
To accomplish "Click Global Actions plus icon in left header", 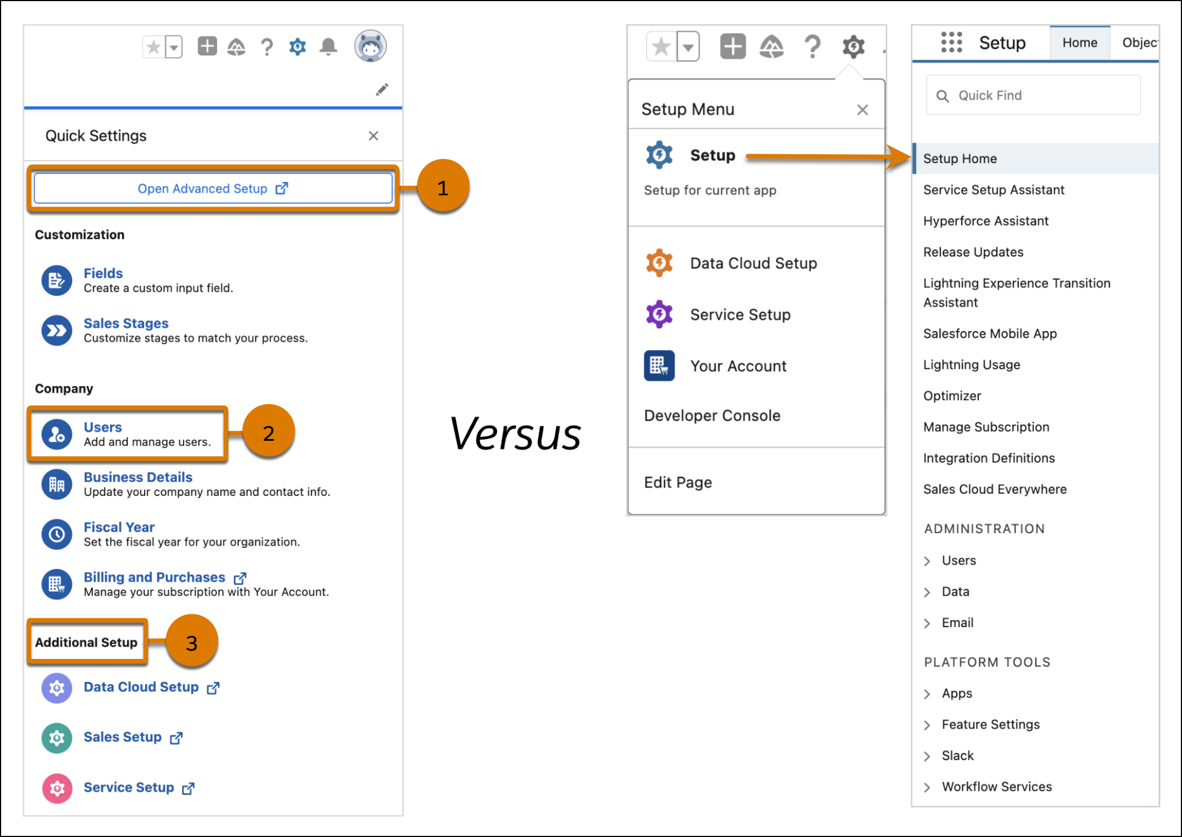I will click(207, 46).
